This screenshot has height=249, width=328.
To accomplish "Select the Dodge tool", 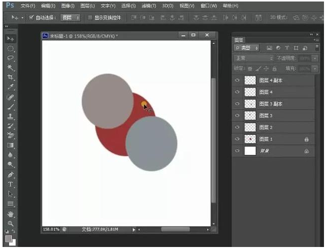I will [10, 164].
